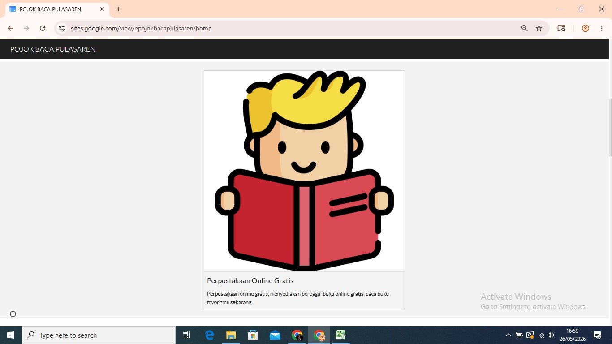612x344 pixels.
Task: Click POJOK BACA PULASAREN site title
Action: [53, 49]
